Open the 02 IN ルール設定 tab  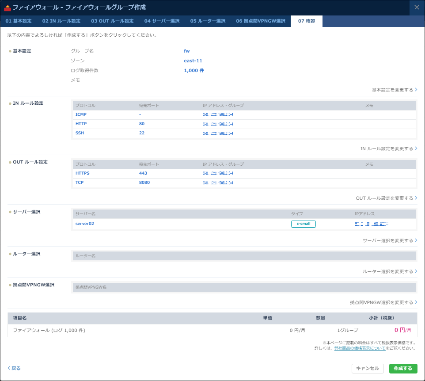tap(61, 21)
